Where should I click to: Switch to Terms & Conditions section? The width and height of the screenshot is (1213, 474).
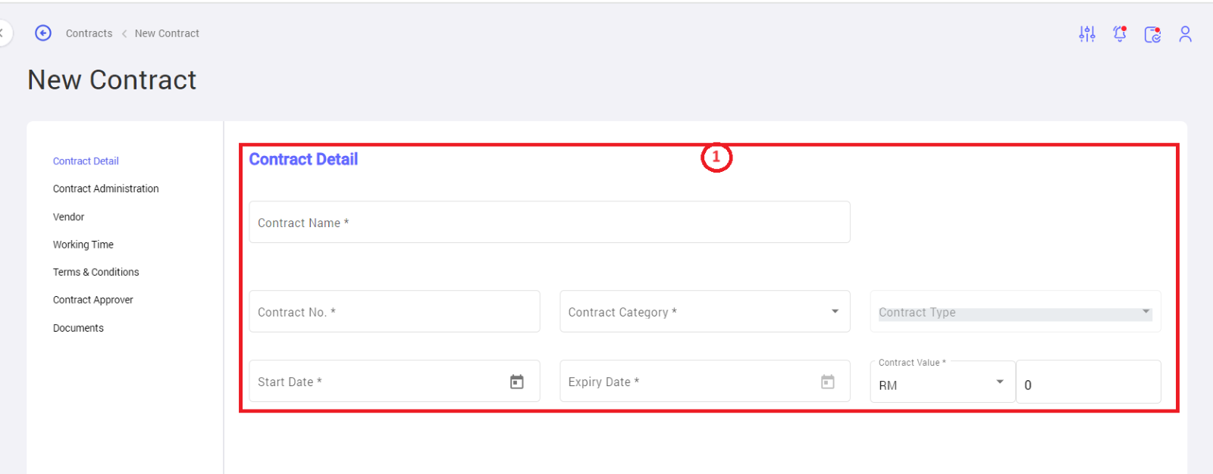96,272
